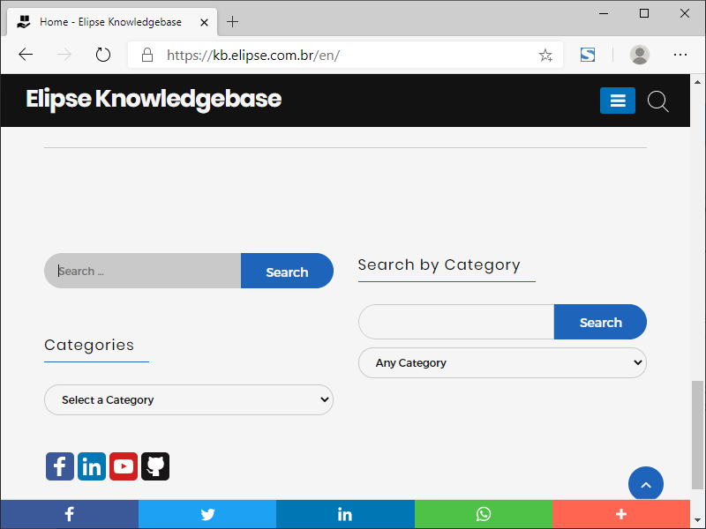The height and width of the screenshot is (529, 706).
Task: Click the Elipse Knowledgebase site title
Action: coord(154,99)
